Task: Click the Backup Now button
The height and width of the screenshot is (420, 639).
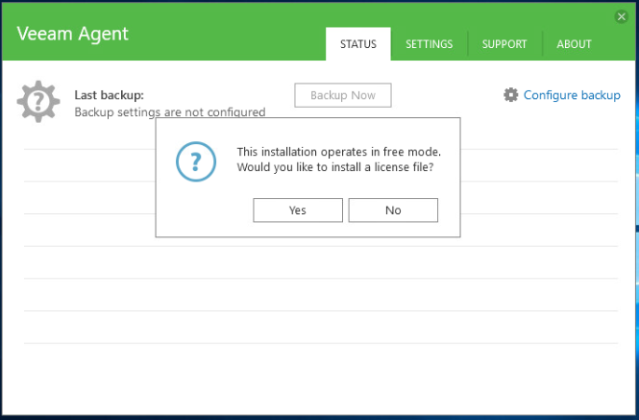Action: point(343,95)
